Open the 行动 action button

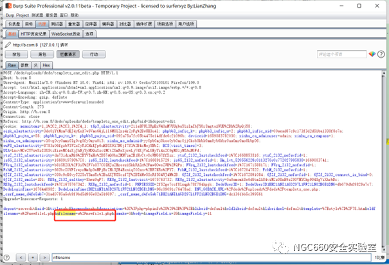[x=94, y=55]
